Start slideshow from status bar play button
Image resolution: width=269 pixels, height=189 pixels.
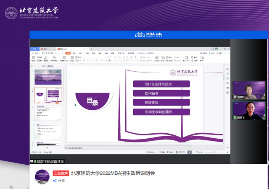[190, 152]
